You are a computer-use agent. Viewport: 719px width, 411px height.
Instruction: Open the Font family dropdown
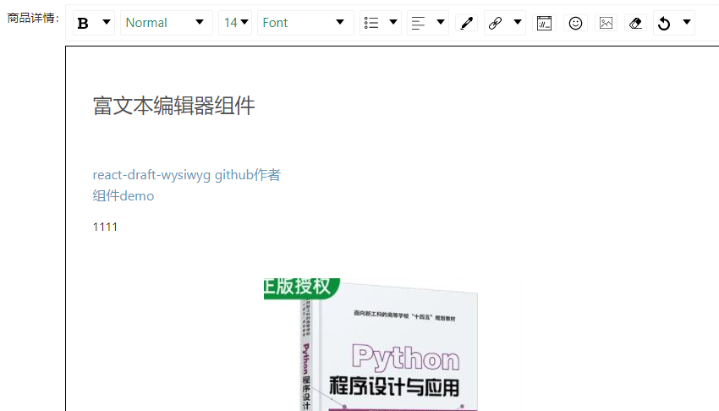coord(305,23)
